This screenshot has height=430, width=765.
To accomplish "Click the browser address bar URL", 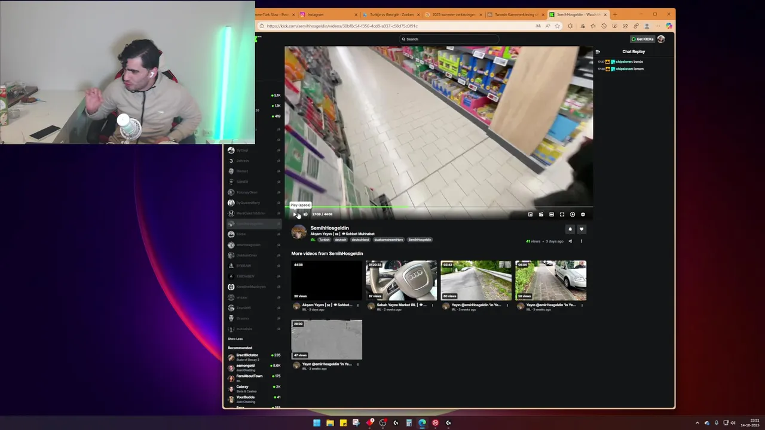I will 342,26.
